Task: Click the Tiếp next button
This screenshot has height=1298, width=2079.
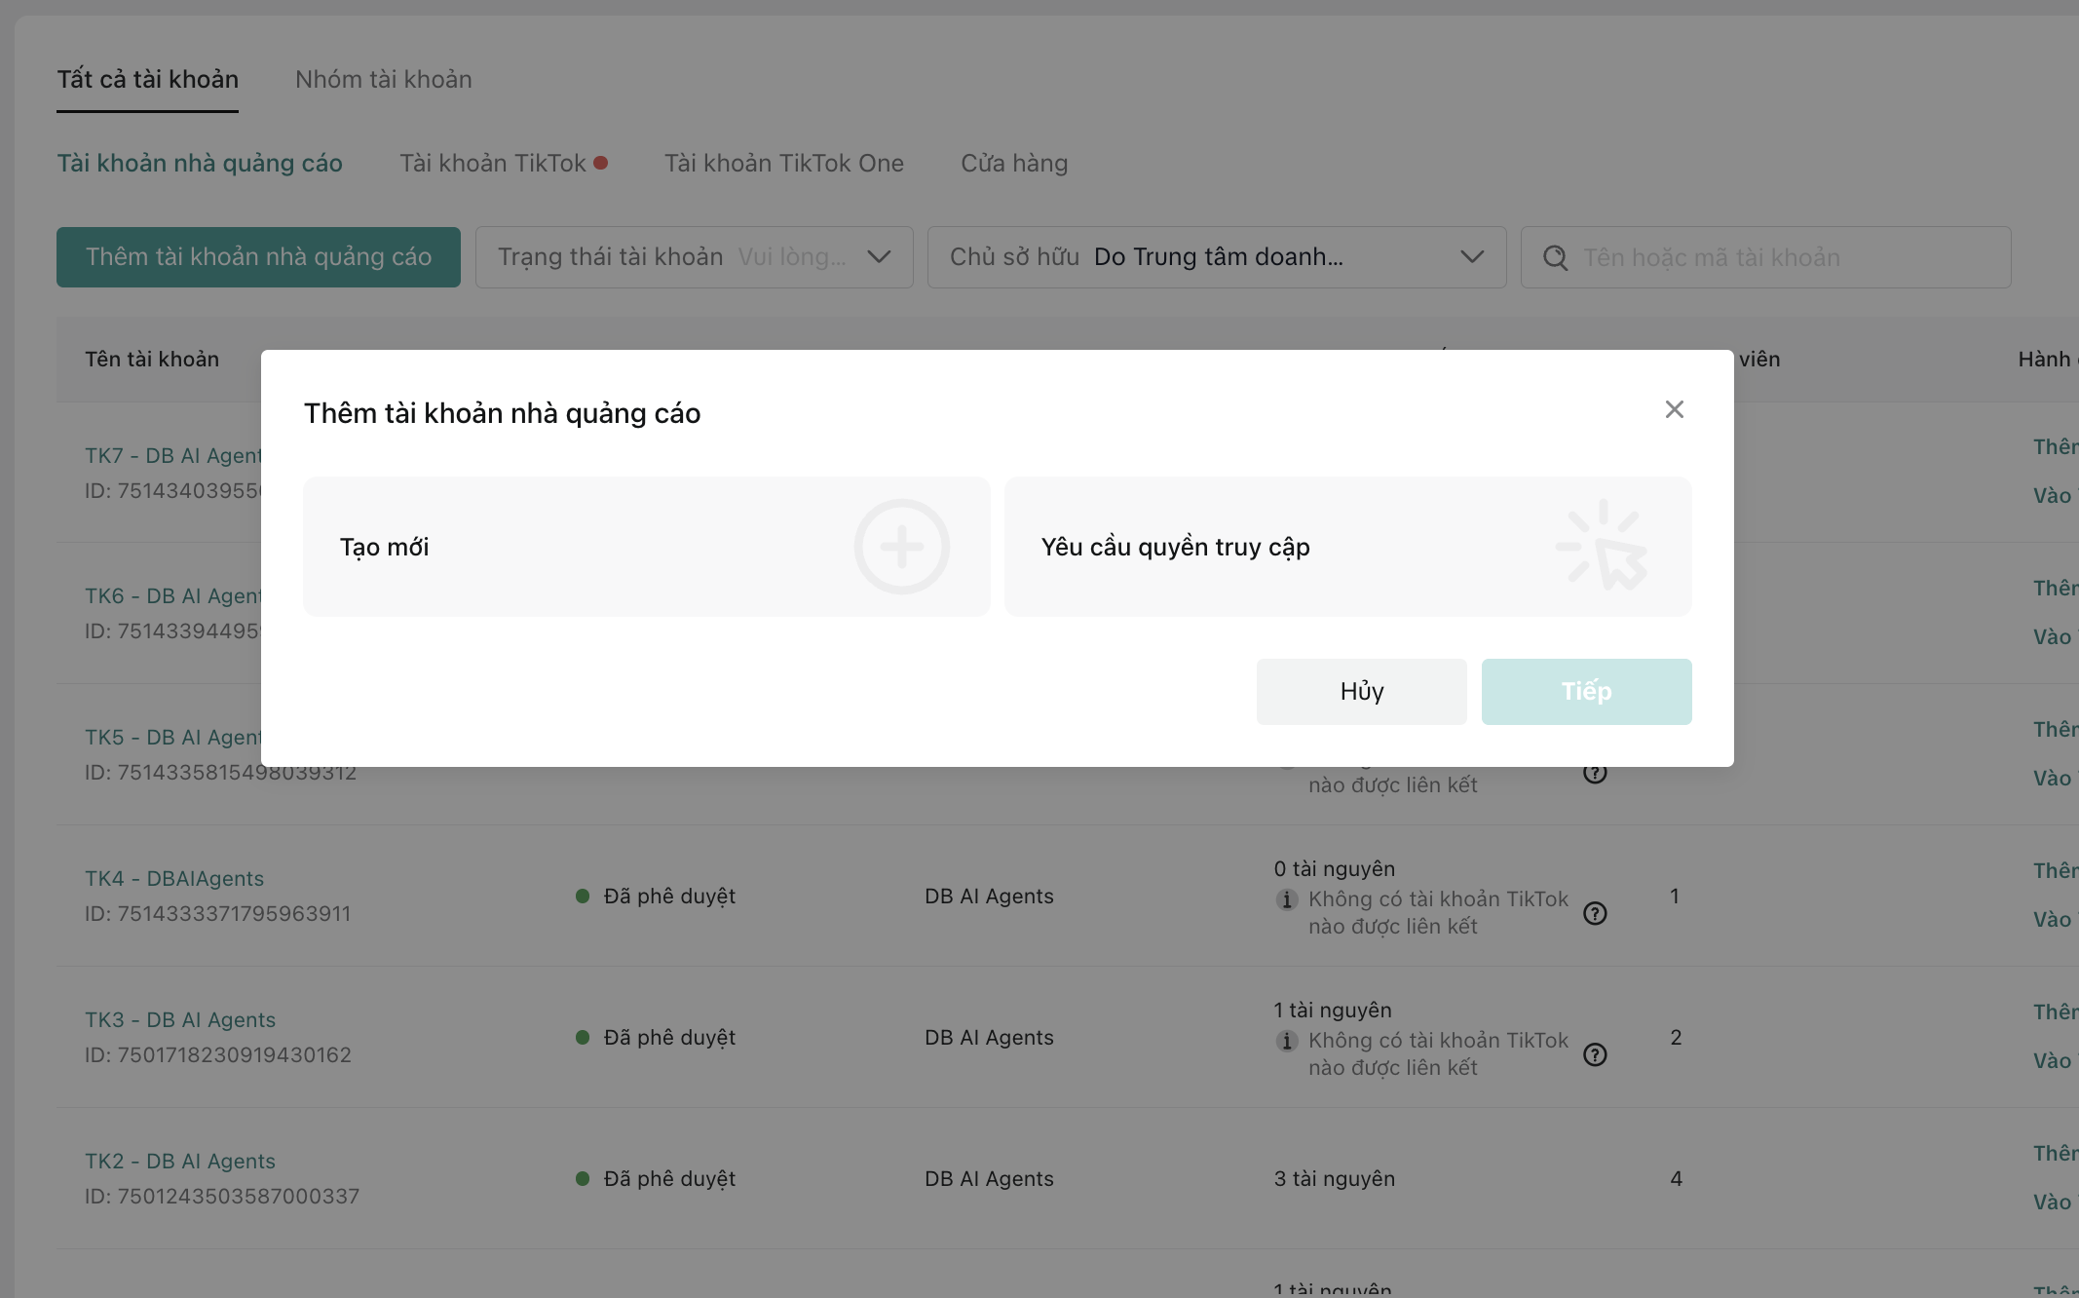Action: tap(1586, 692)
